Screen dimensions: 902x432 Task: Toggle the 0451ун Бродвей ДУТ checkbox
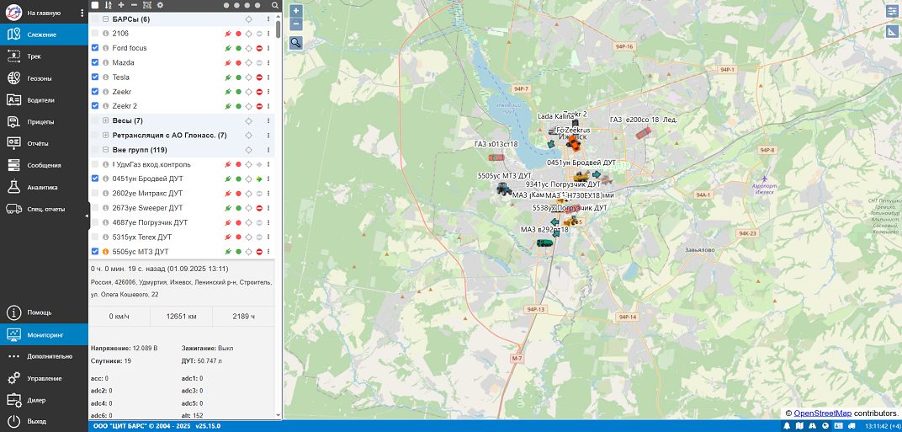[95, 179]
